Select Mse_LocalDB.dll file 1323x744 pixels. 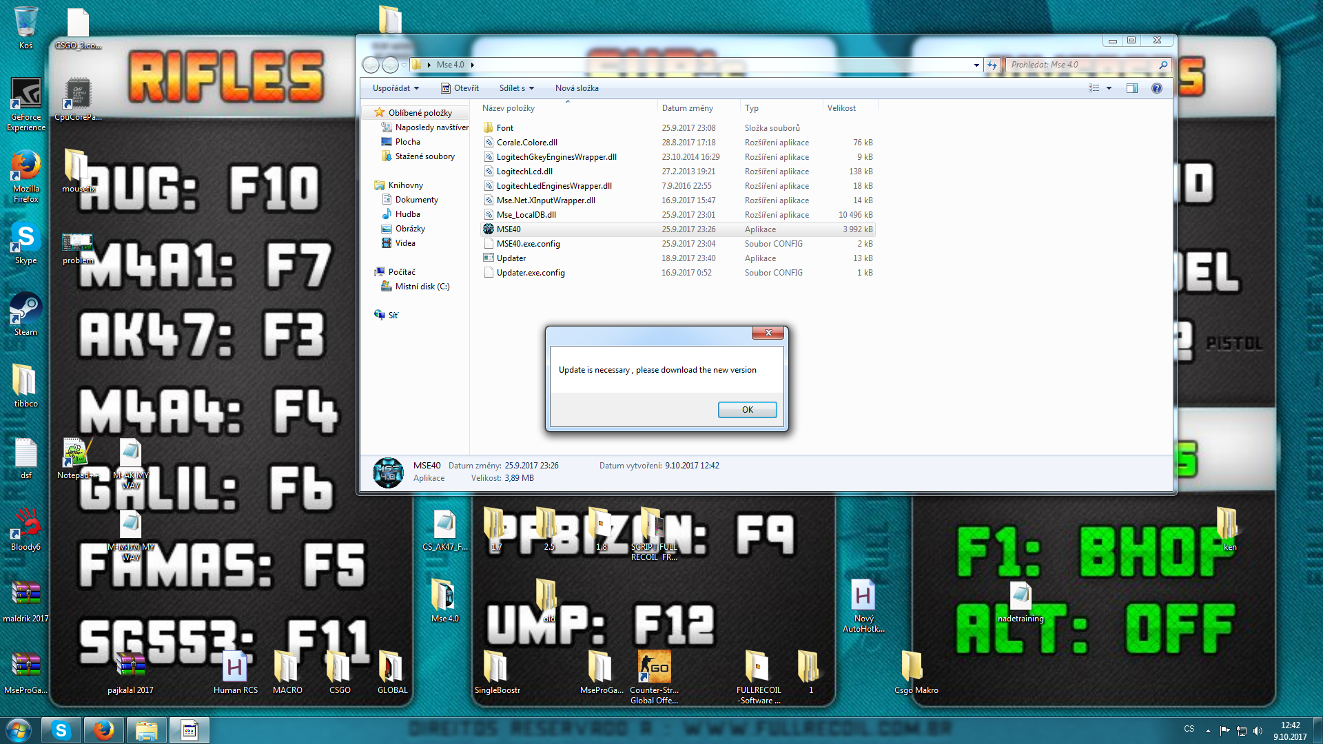tap(678, 215)
